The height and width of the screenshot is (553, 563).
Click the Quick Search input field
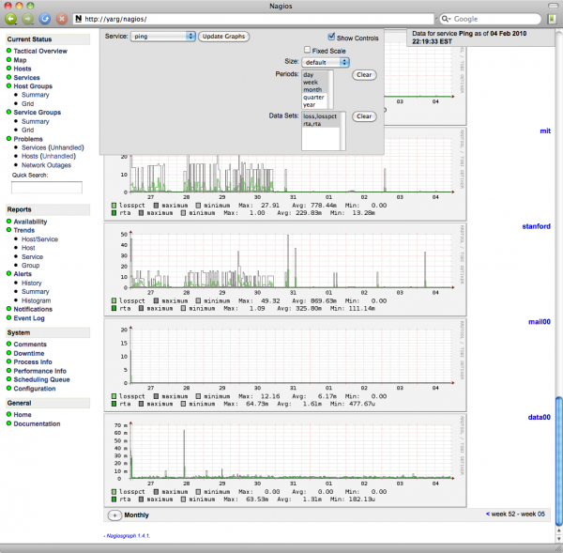pyautogui.click(x=46, y=188)
